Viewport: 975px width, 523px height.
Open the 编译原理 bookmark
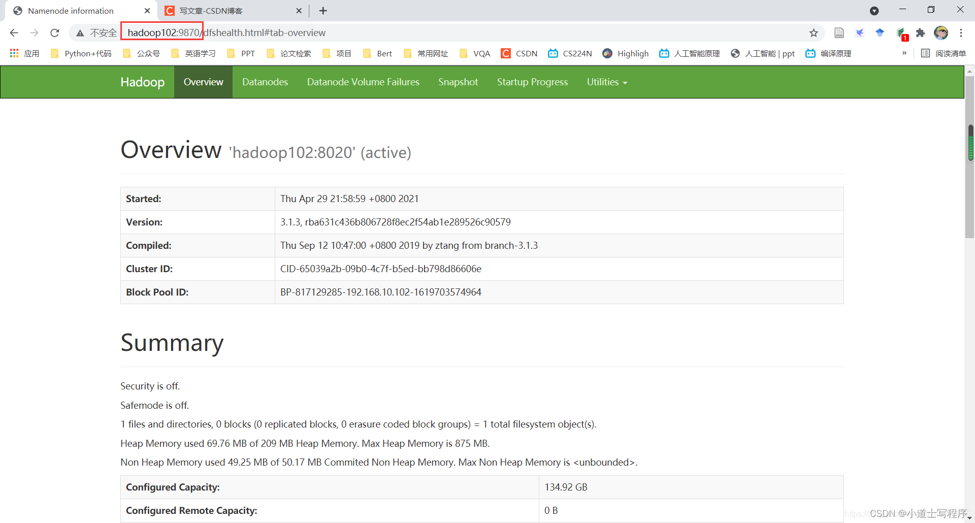[x=828, y=53]
